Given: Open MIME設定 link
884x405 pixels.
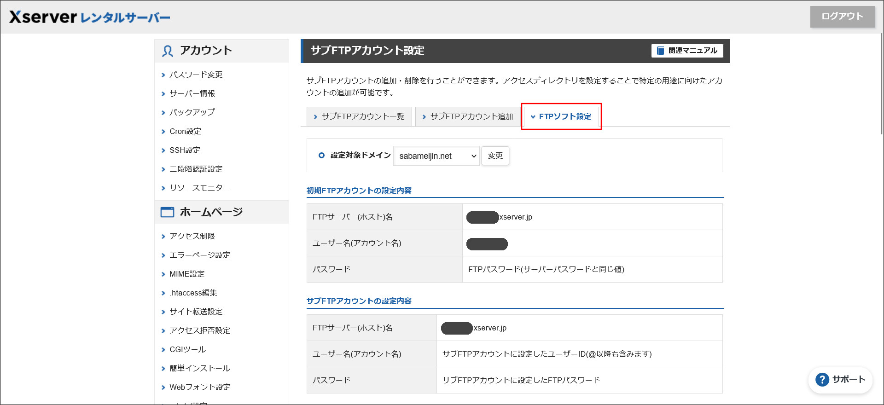Looking at the screenshot, I should click(x=187, y=274).
